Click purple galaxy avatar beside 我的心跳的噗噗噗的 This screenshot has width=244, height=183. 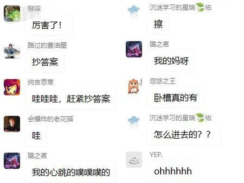pos(12,161)
